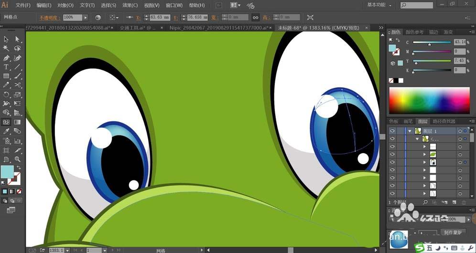Open the 对象(O) menu
Viewport: 476px width, 253px height.
[x=65, y=5]
